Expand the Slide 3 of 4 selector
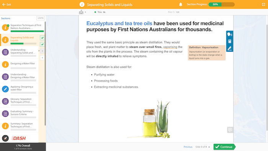The height and width of the screenshot is (151, 268). click(x=203, y=147)
